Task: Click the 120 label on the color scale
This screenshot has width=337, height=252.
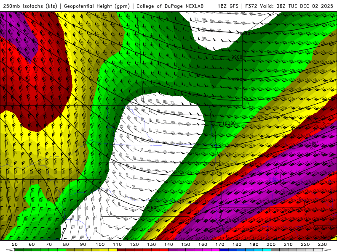Action: [134, 244]
